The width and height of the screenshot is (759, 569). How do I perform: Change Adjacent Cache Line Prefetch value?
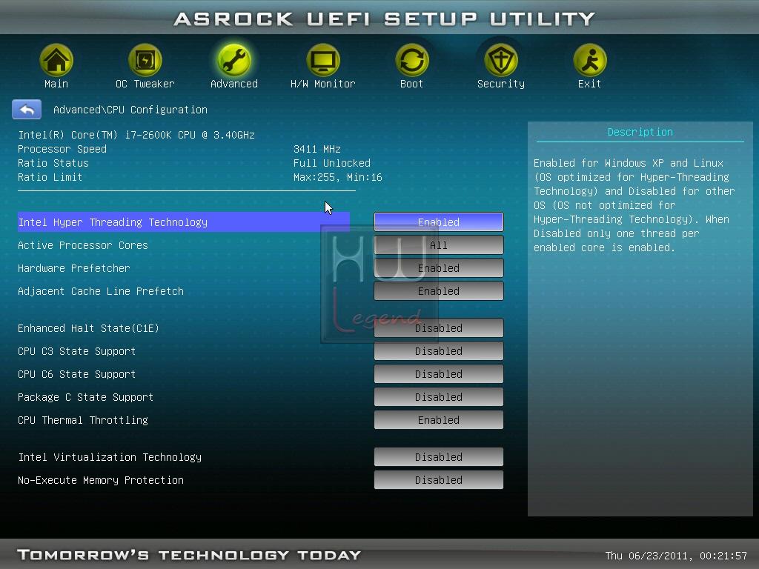[x=439, y=291]
